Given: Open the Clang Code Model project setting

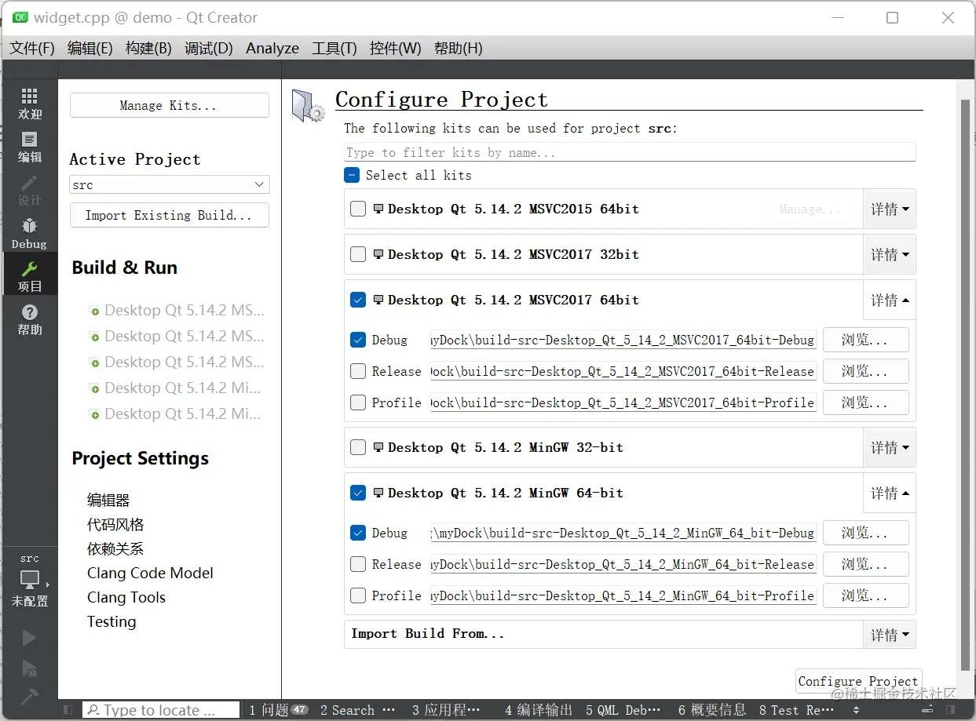Looking at the screenshot, I should click(150, 573).
